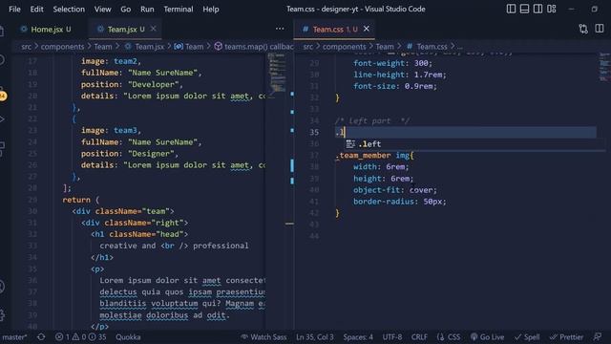This screenshot has height=344, width=611.
Task: Click the /* left part */ comment
Action: click(x=372, y=121)
